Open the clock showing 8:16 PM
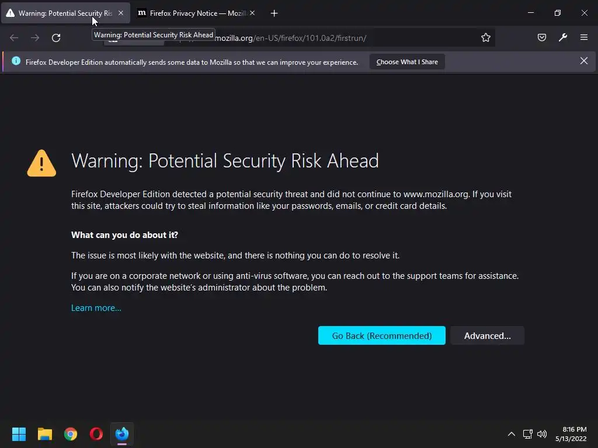The width and height of the screenshot is (598, 448). point(571,434)
